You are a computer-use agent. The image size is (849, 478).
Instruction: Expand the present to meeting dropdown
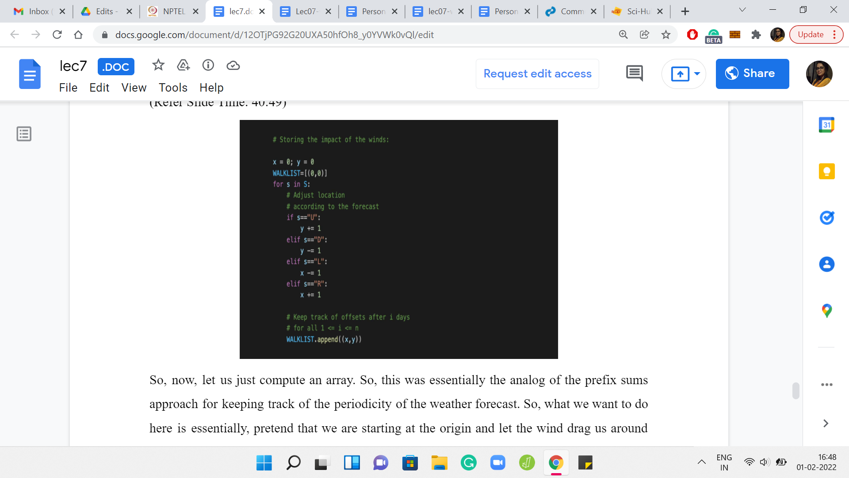coord(697,73)
